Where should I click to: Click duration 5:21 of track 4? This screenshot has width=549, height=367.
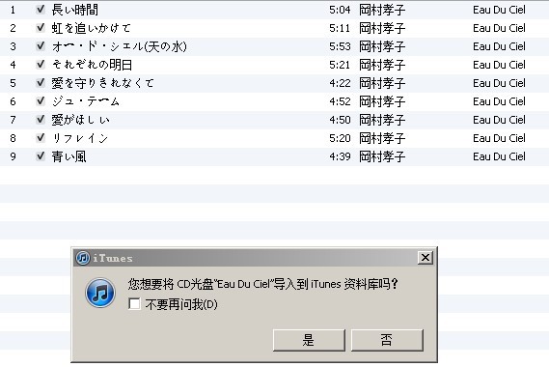coord(340,65)
